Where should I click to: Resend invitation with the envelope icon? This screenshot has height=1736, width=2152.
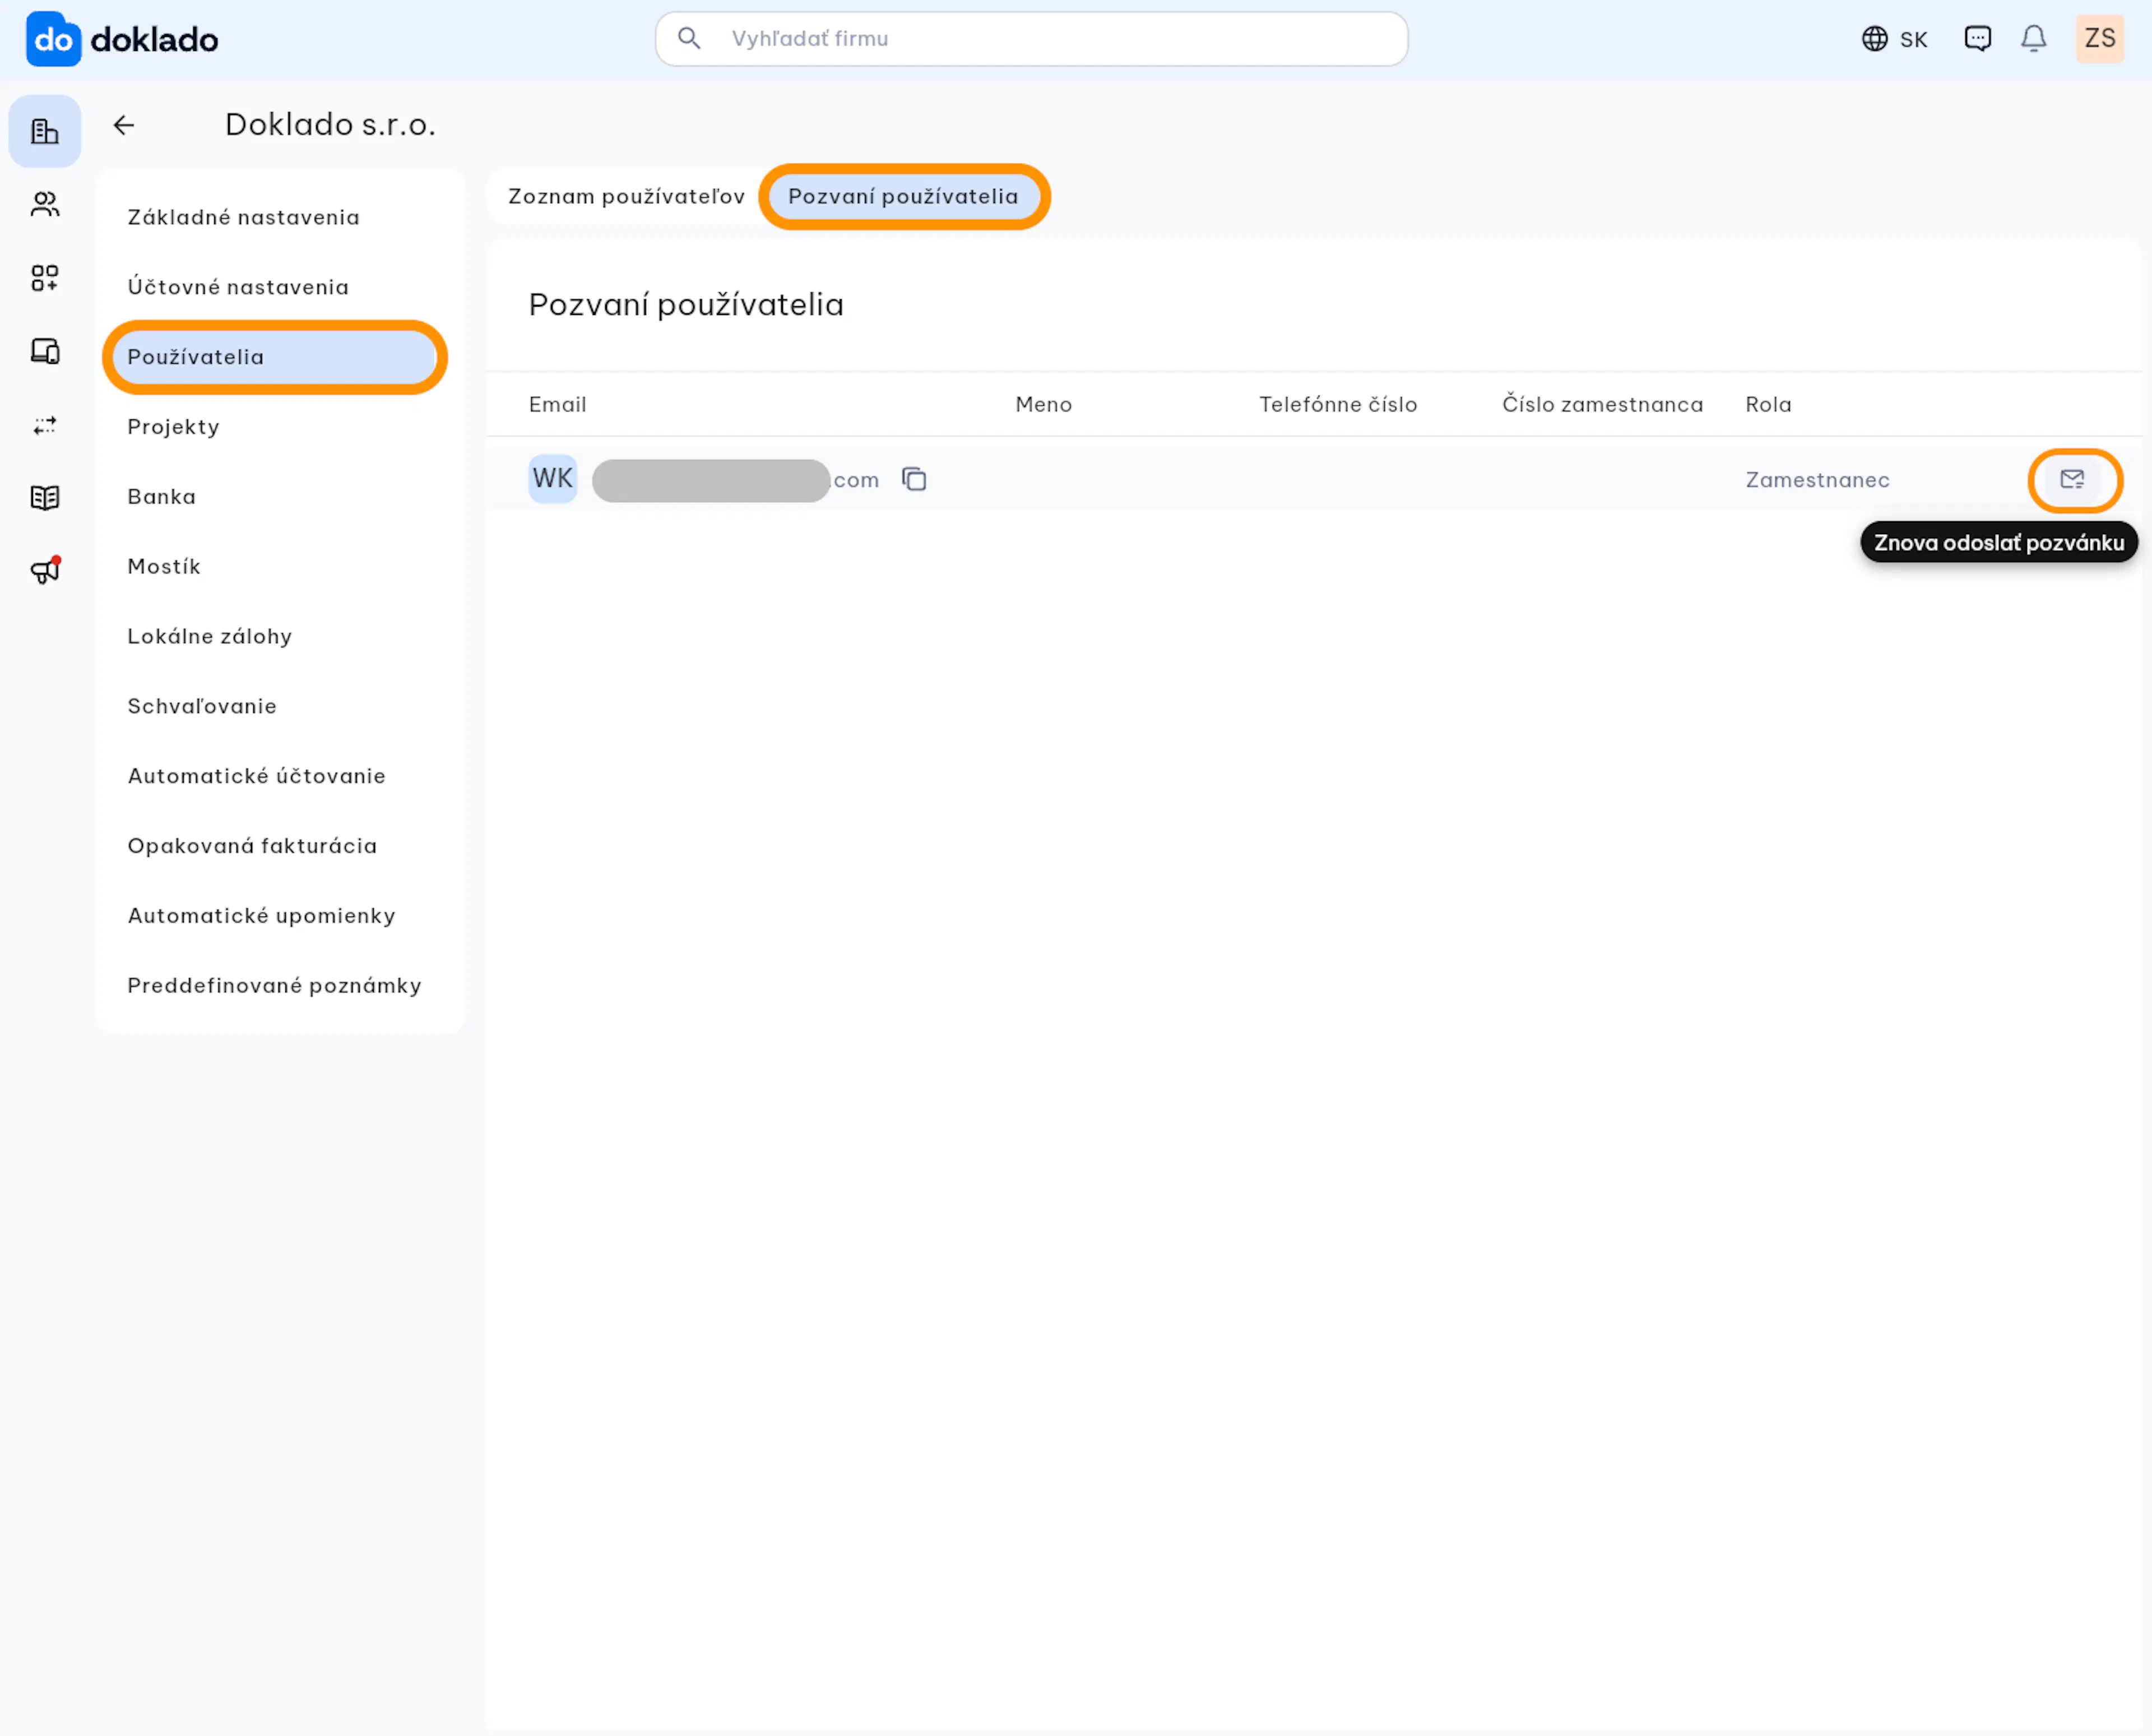tap(2072, 479)
